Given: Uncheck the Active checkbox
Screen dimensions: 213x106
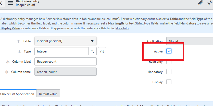Looking at the screenshot, I should click(x=169, y=51).
